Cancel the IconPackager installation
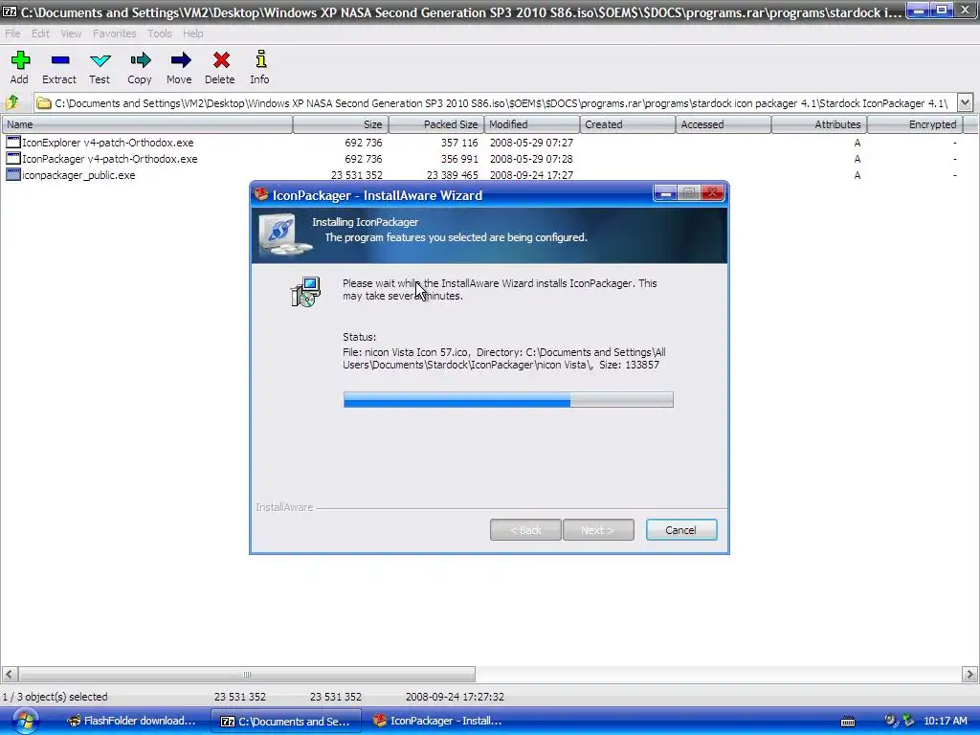 681,530
